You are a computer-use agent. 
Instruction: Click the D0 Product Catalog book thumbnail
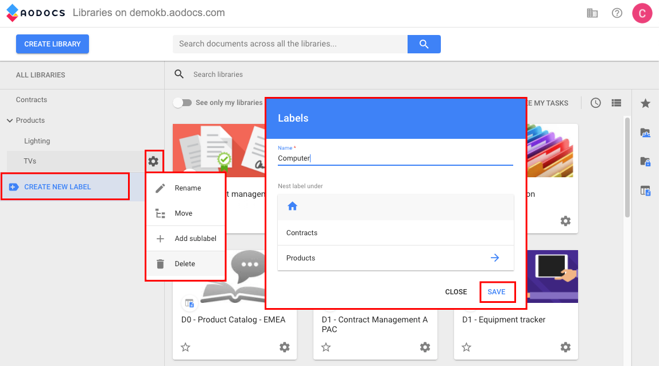(233, 277)
